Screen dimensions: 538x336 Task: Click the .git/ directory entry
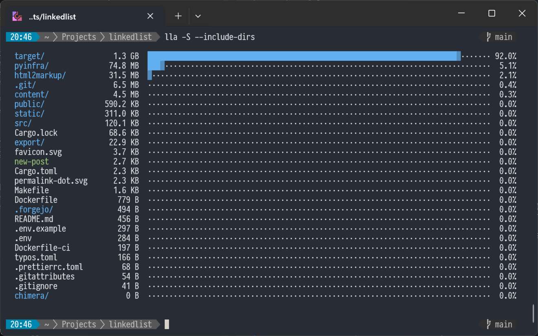[x=25, y=85]
